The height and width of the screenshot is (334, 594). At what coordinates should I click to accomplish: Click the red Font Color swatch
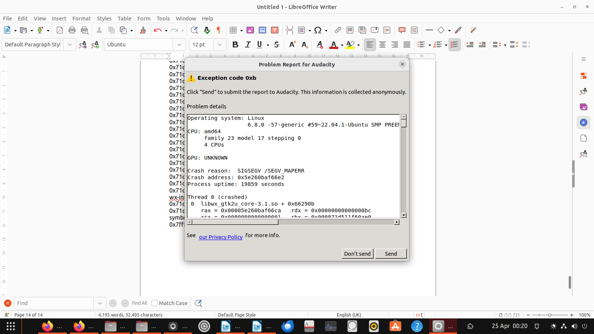(334, 45)
